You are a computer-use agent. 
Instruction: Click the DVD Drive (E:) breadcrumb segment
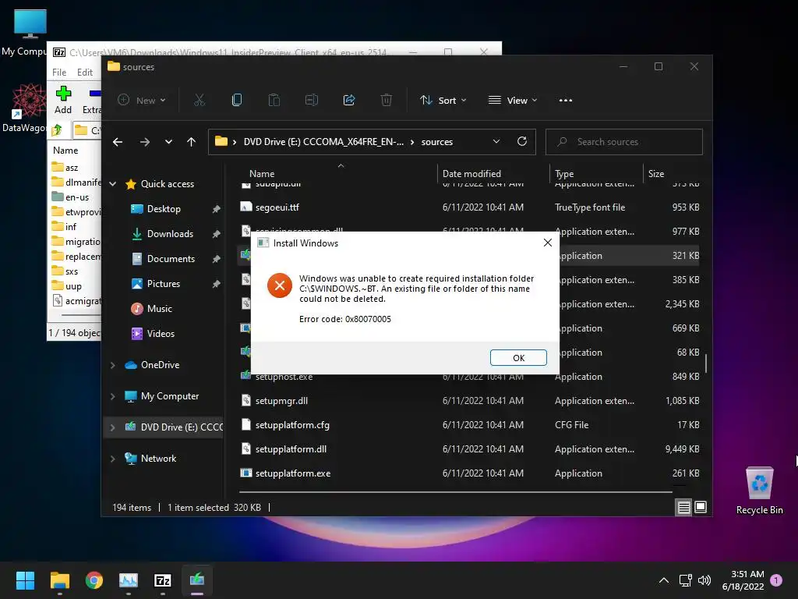(x=323, y=142)
